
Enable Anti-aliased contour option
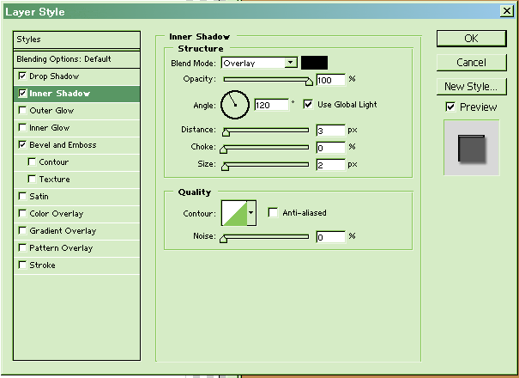[273, 213]
